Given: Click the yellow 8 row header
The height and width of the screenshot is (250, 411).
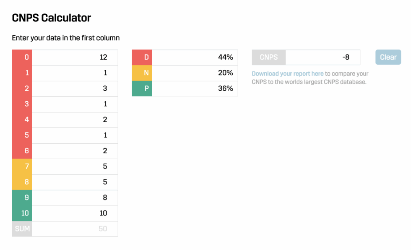Looking at the screenshot, I should coord(22,182).
